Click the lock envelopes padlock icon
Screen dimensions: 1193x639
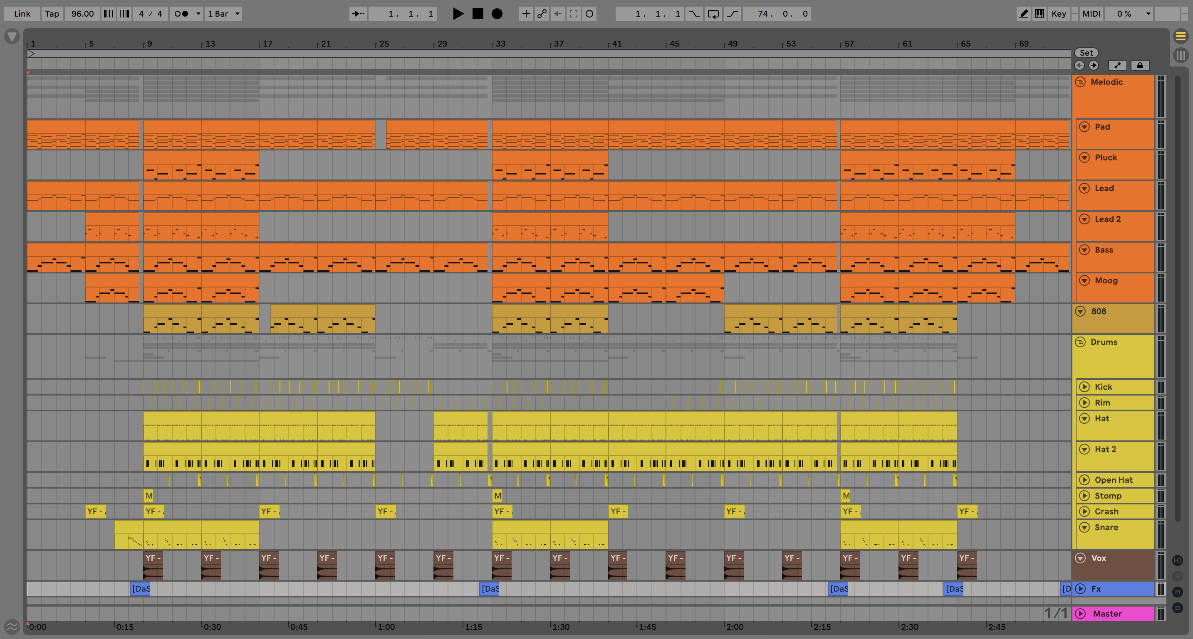[x=1140, y=65]
